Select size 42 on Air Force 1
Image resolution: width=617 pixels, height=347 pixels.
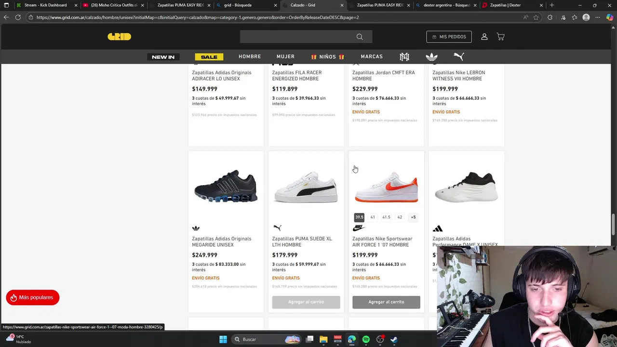tap(400, 217)
